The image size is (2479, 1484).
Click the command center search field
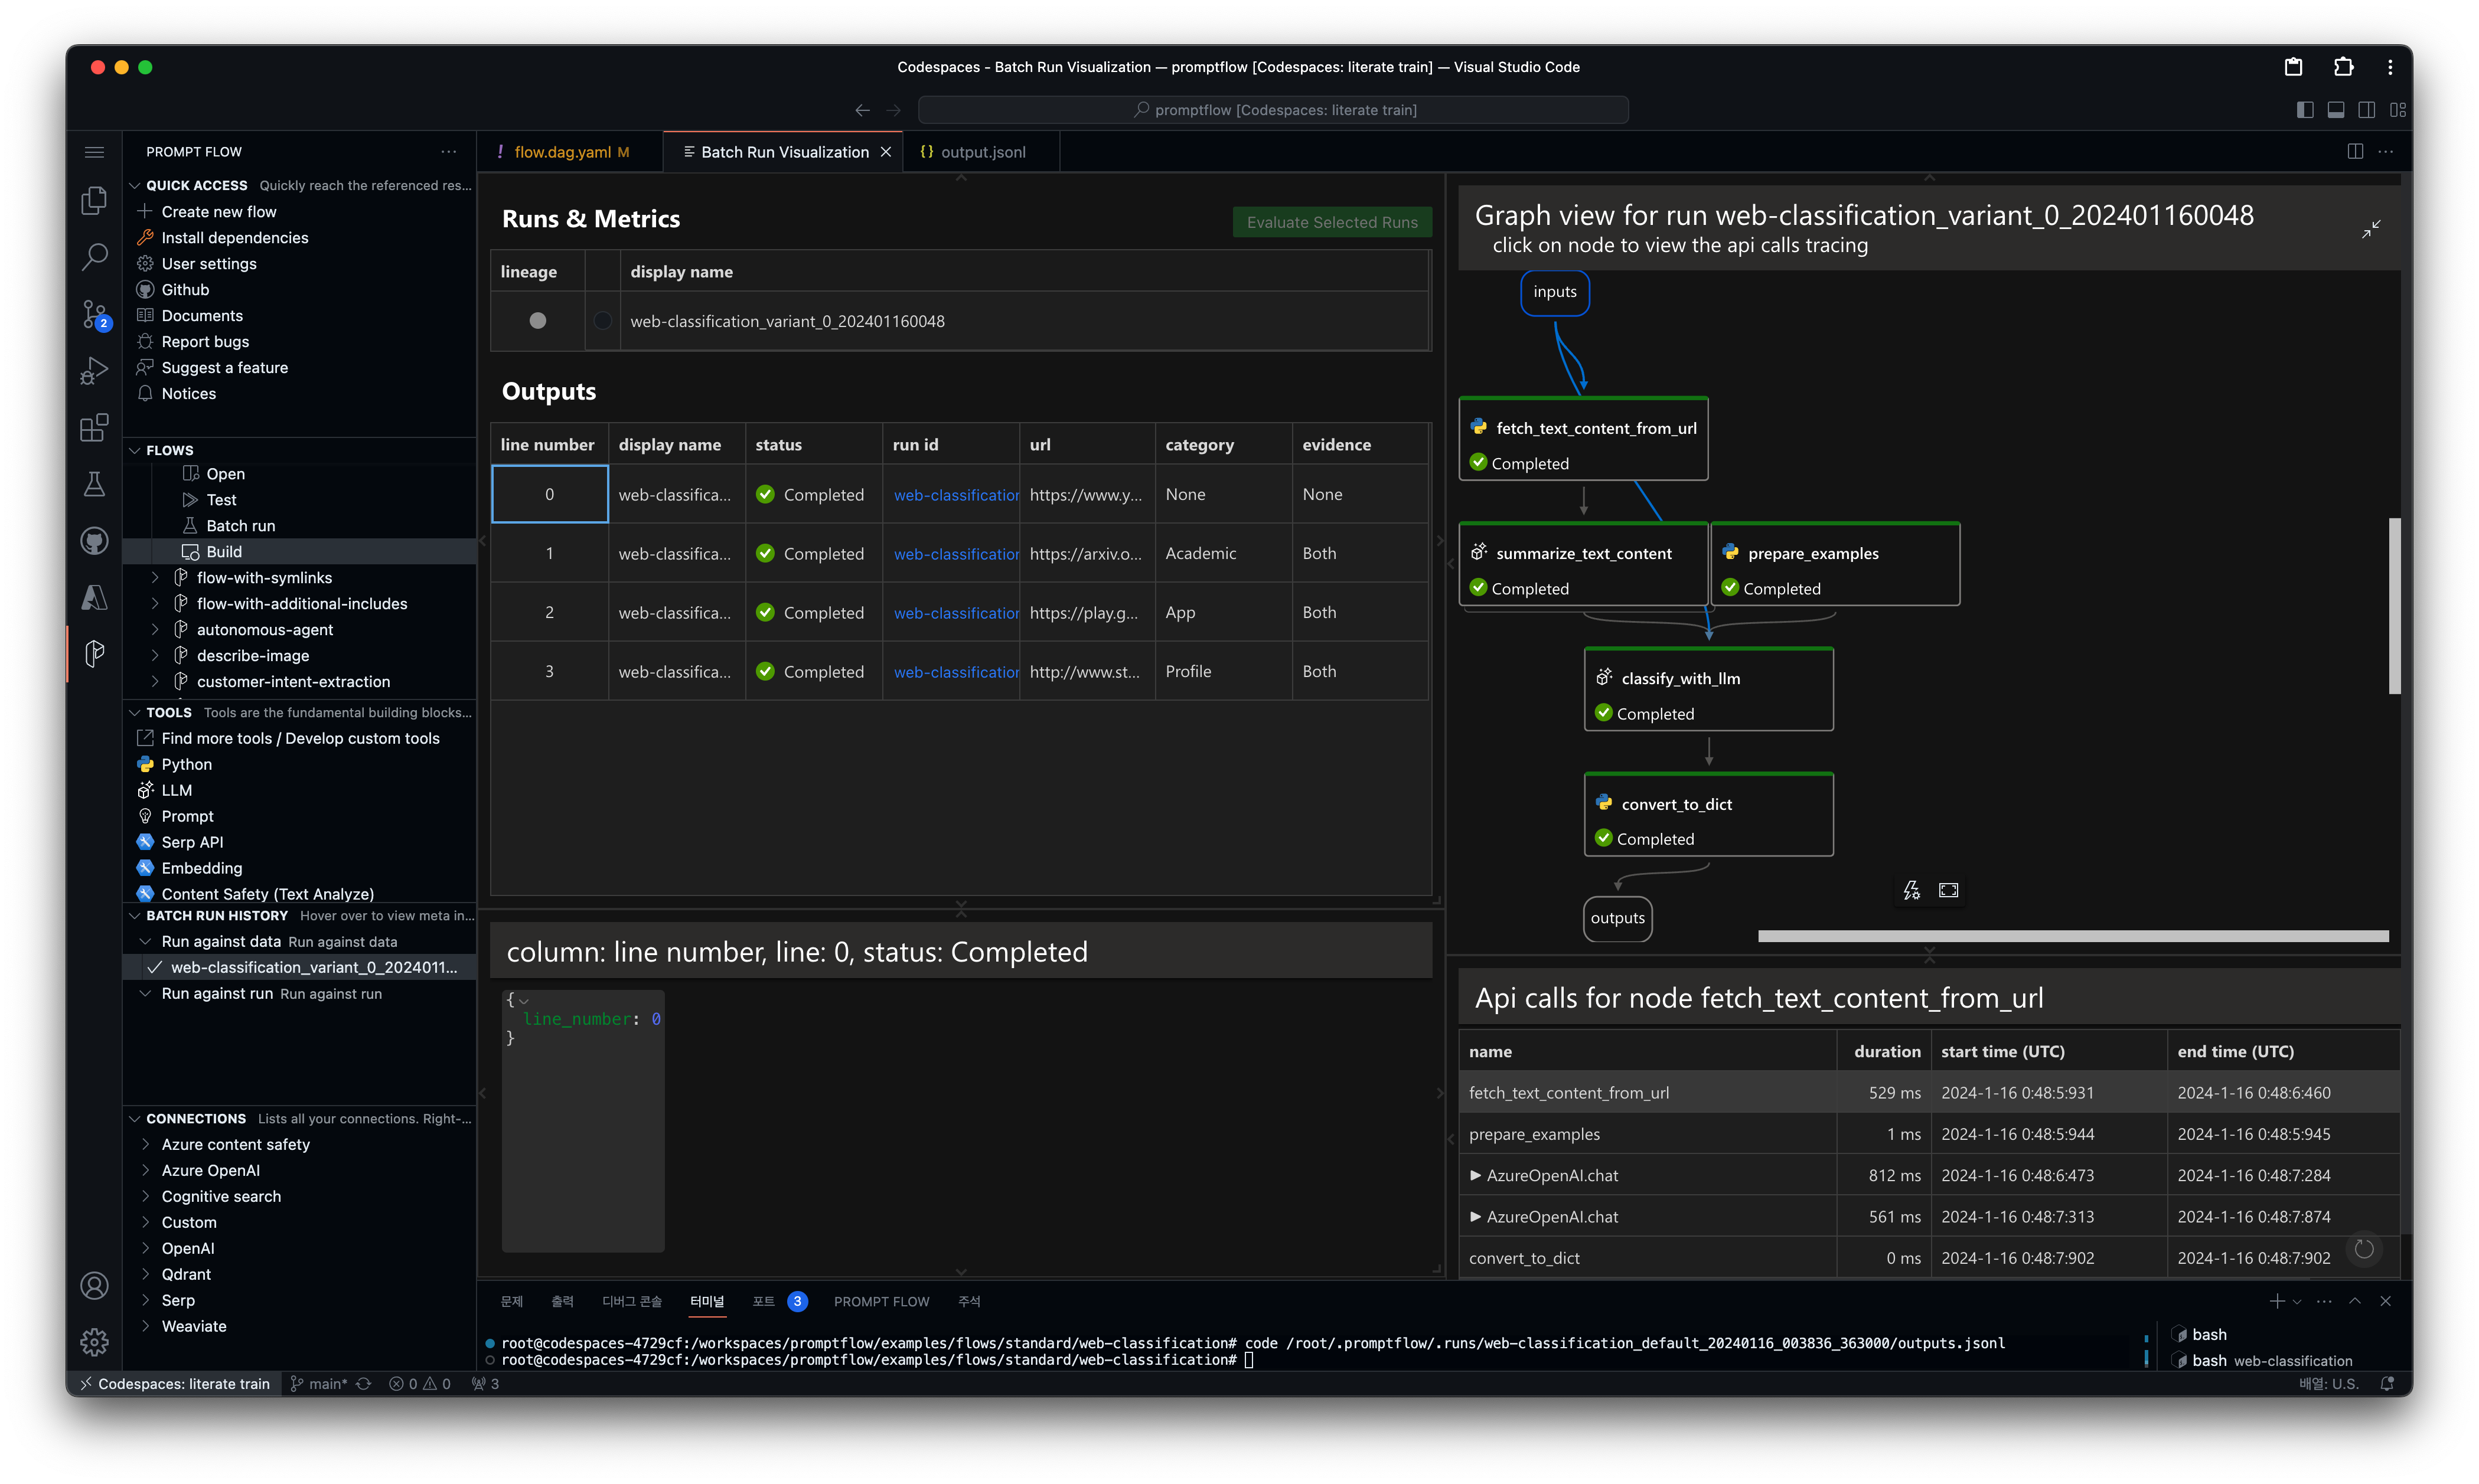pos(1274,110)
